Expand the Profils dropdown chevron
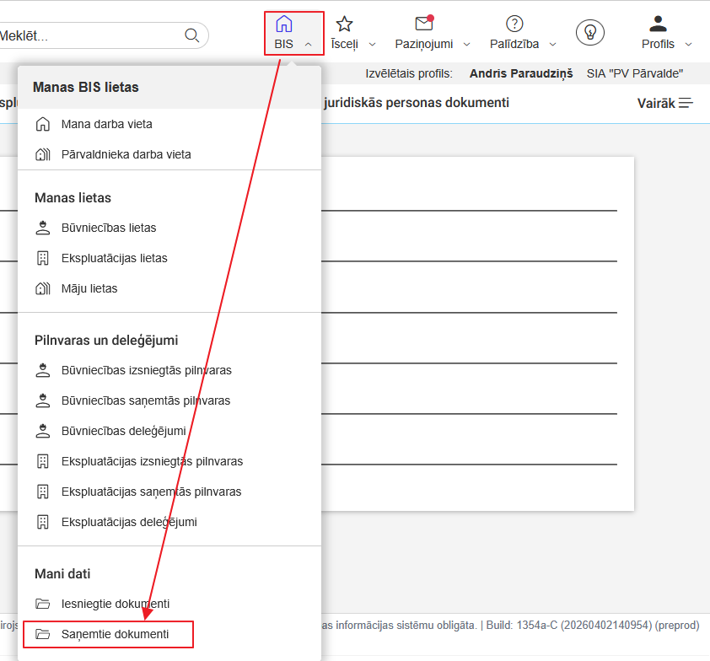This screenshot has width=710, height=661. tap(688, 45)
